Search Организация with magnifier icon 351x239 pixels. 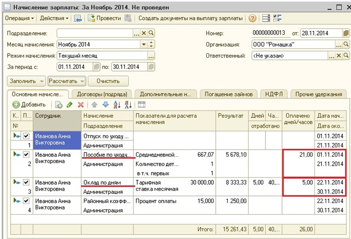(x=346, y=44)
